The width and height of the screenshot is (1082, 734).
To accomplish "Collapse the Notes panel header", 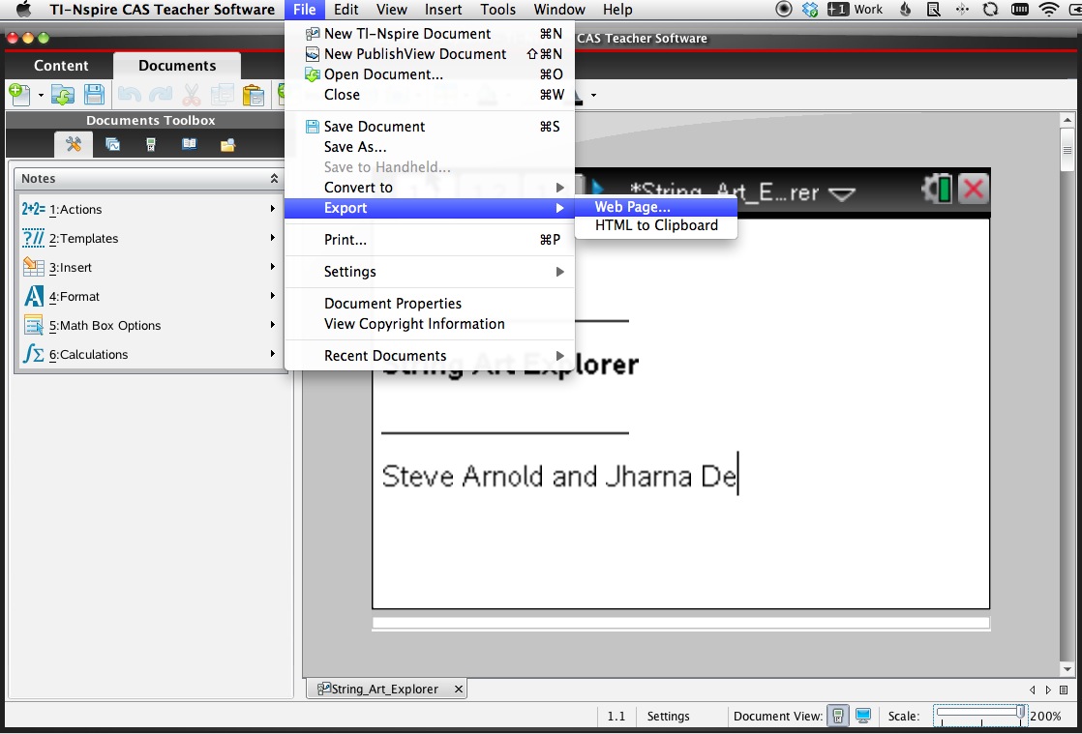I will click(x=274, y=179).
